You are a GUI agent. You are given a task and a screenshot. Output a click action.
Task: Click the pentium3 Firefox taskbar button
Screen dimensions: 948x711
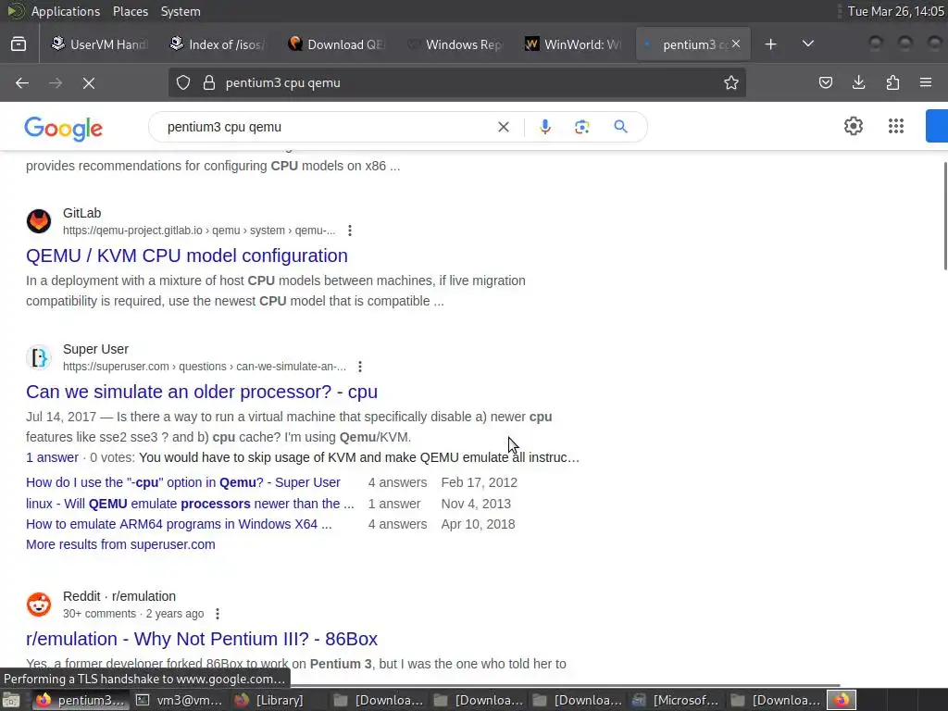point(80,700)
